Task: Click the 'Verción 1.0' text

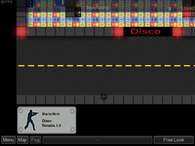Action: [51, 126]
